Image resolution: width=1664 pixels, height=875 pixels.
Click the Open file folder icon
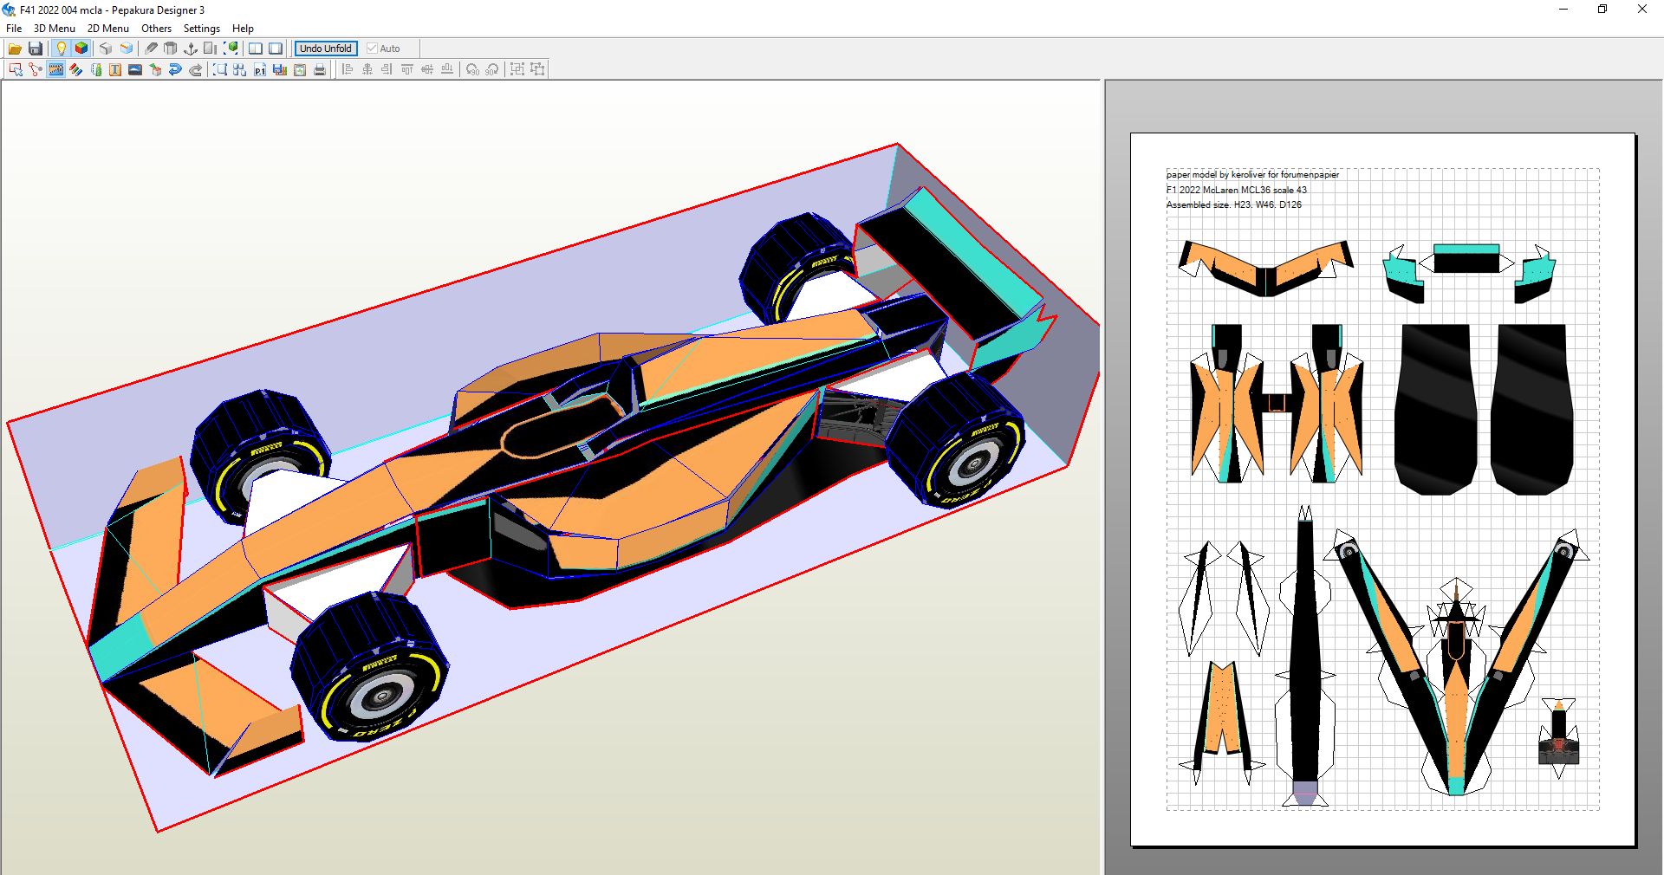(x=15, y=49)
